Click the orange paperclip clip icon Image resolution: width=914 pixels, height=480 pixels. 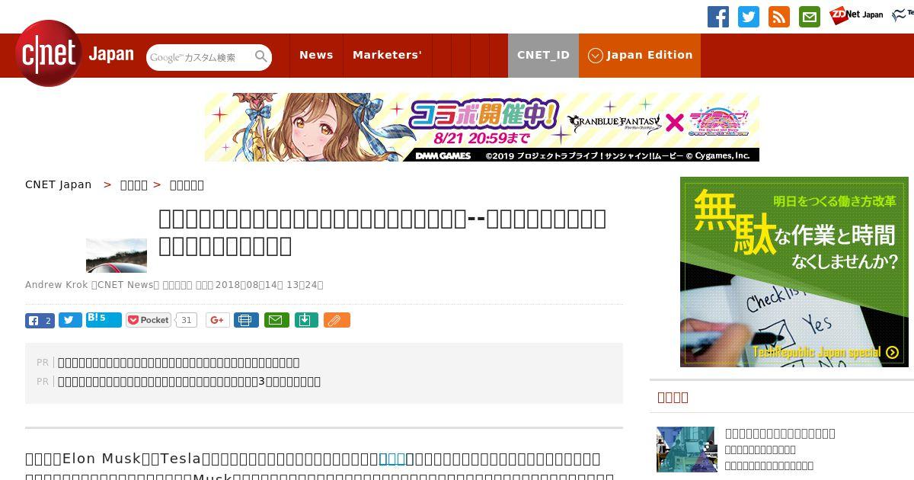(337, 320)
